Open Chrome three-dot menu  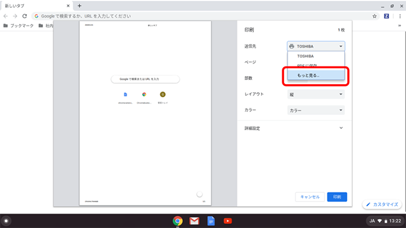click(x=400, y=16)
